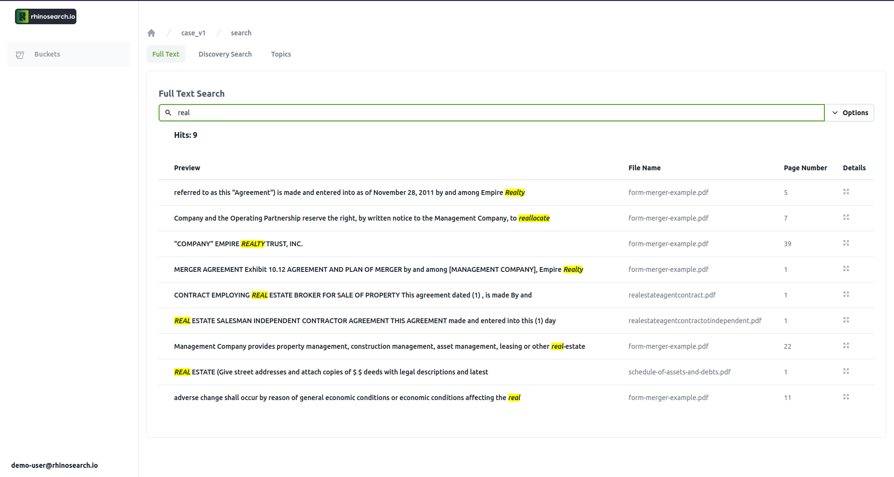Switch to the Discovery Search tab

225,54
